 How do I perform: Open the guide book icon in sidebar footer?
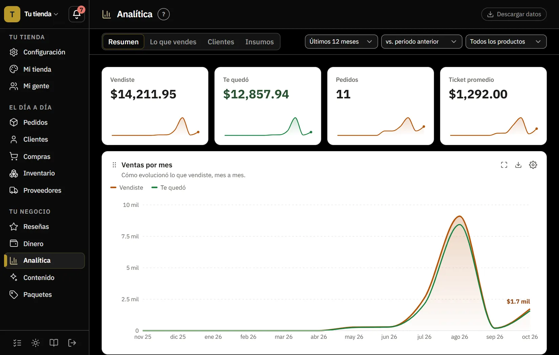[x=54, y=343]
